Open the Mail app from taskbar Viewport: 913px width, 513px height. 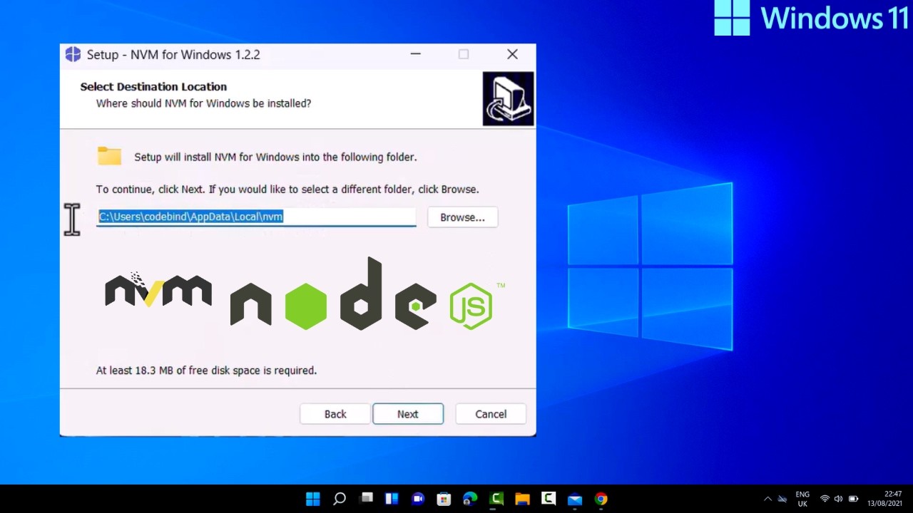pos(575,499)
